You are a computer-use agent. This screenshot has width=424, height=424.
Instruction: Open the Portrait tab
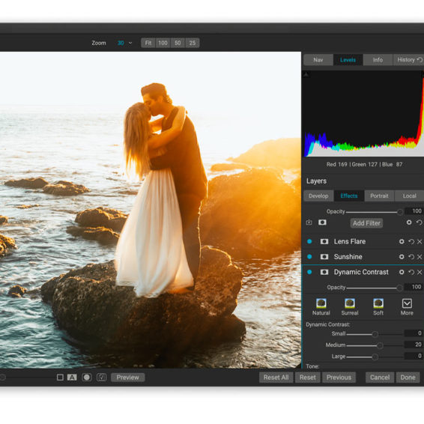pos(379,196)
